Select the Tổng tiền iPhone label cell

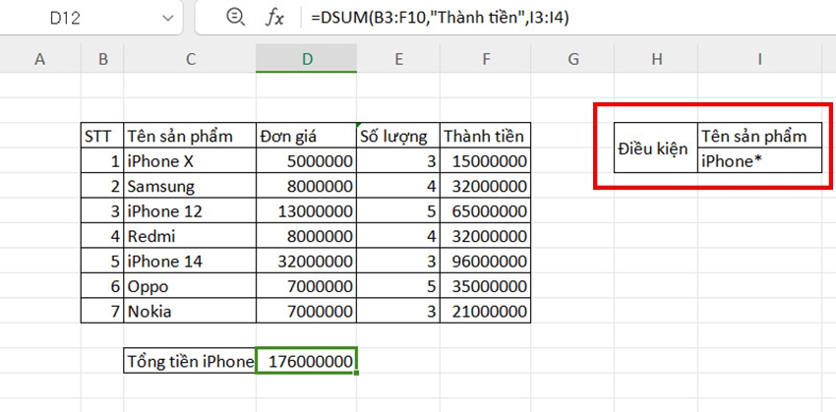(x=190, y=361)
